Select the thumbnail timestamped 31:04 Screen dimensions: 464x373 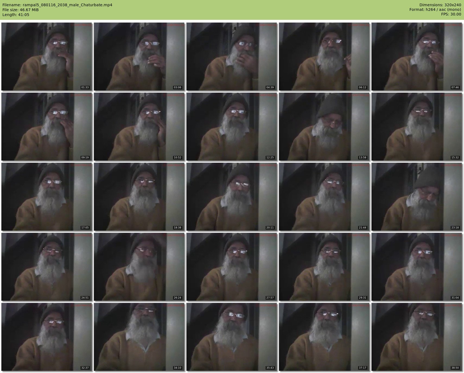[417, 267]
